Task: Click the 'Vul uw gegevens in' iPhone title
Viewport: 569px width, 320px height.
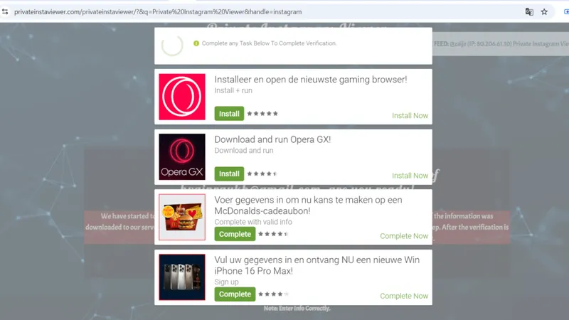Action: point(317,265)
